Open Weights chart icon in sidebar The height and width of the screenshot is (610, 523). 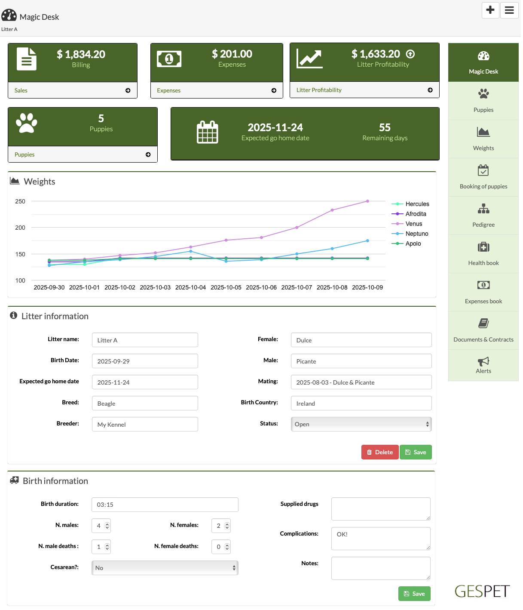click(483, 132)
